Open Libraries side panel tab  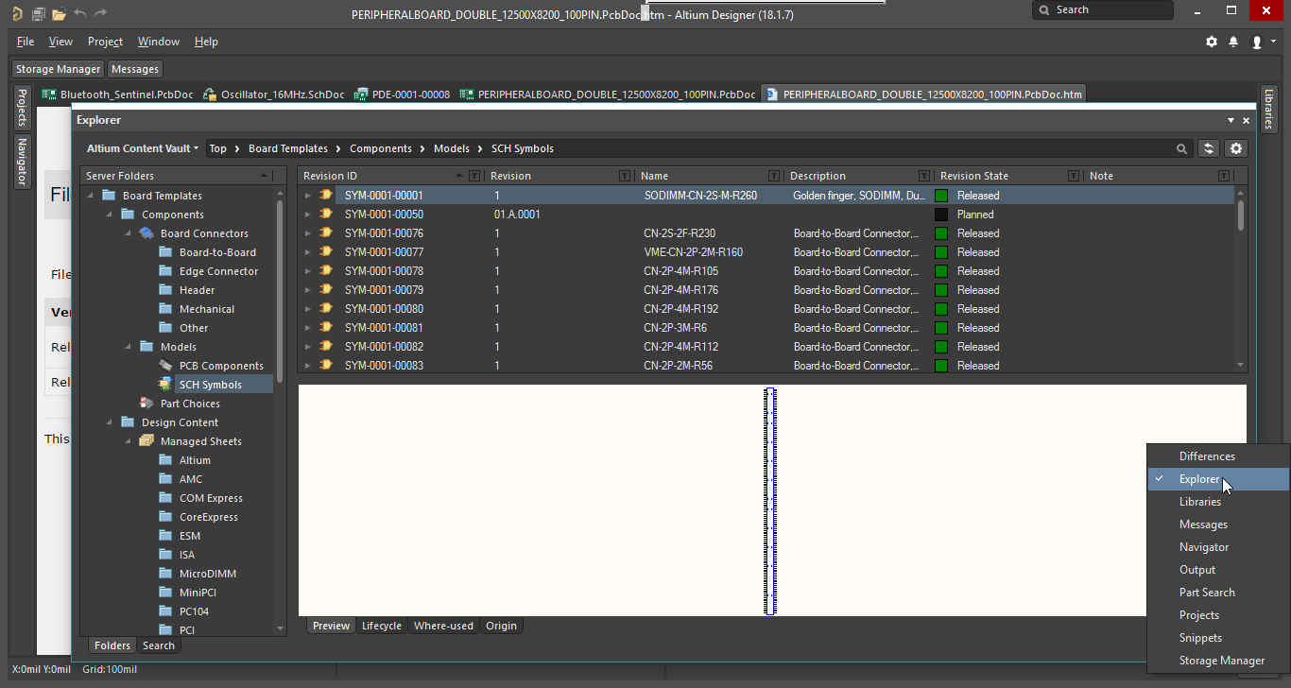point(1269,110)
